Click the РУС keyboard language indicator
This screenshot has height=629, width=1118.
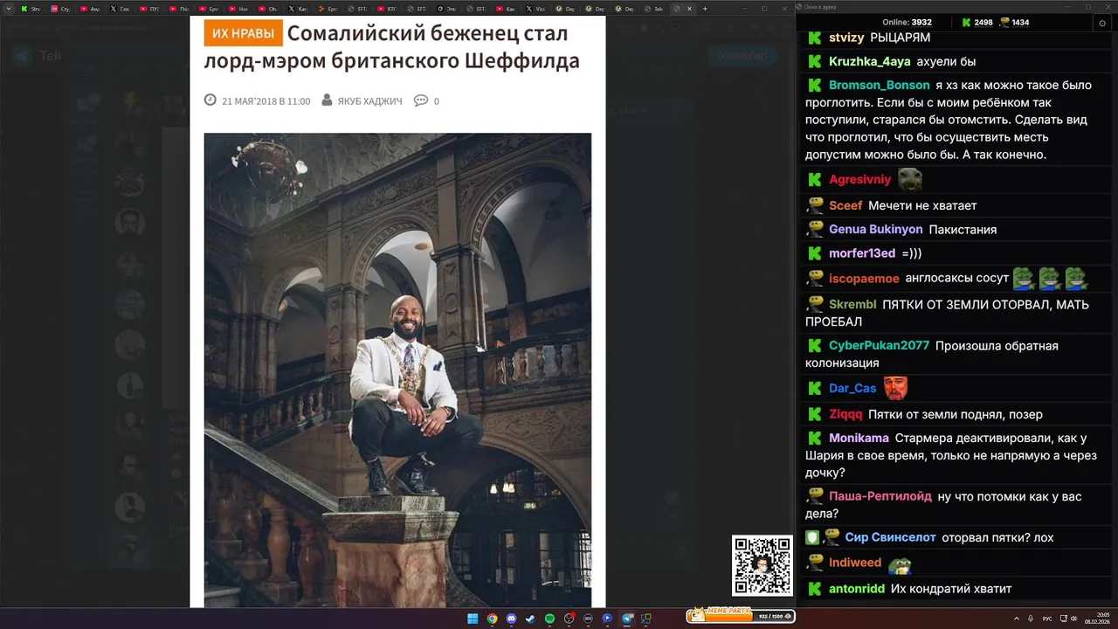click(x=1047, y=619)
